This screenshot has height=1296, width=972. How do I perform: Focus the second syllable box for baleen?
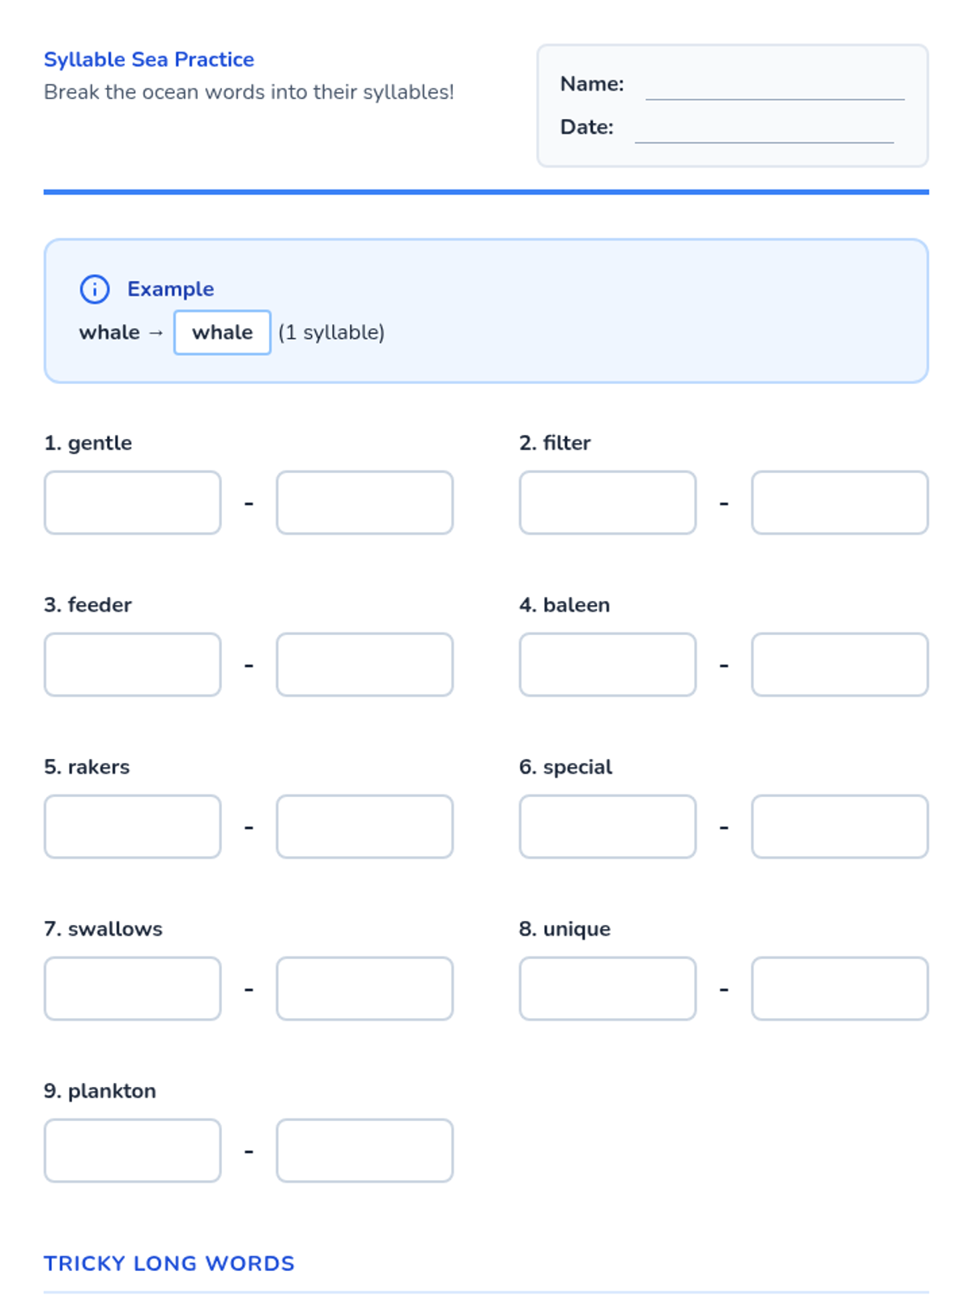pyautogui.click(x=840, y=664)
